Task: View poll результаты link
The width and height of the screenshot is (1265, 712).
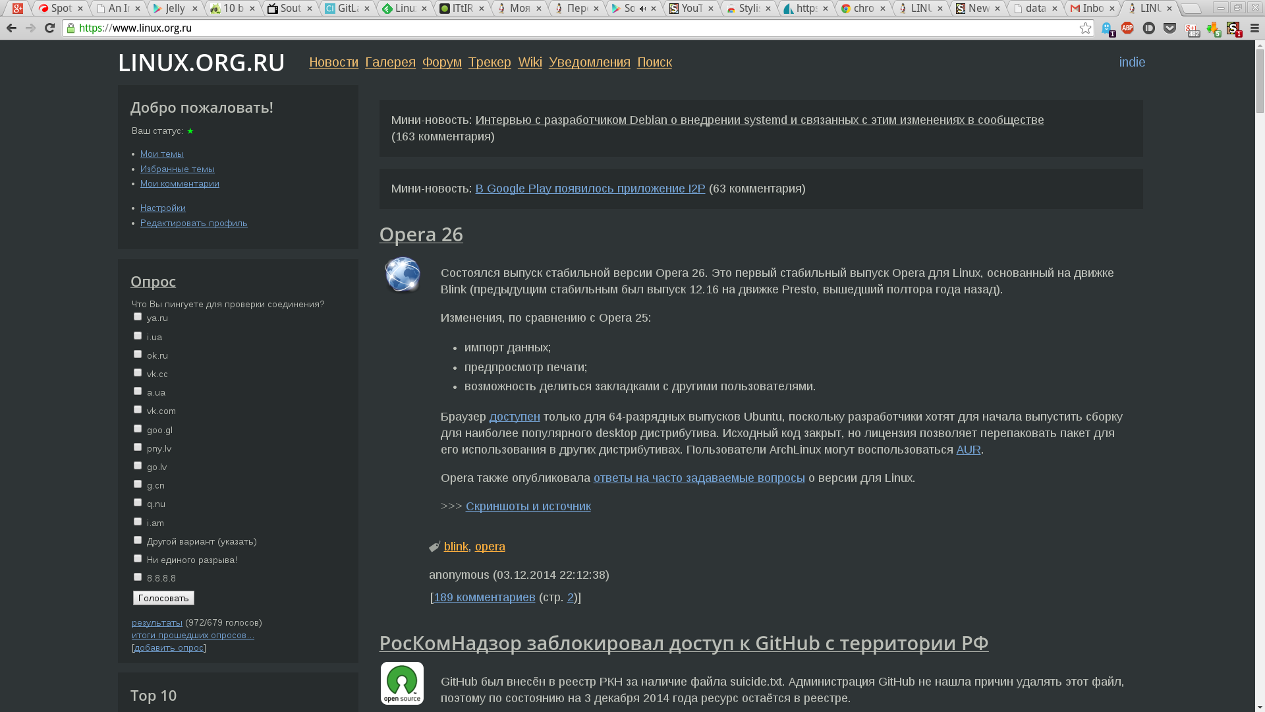Action: [x=157, y=622]
